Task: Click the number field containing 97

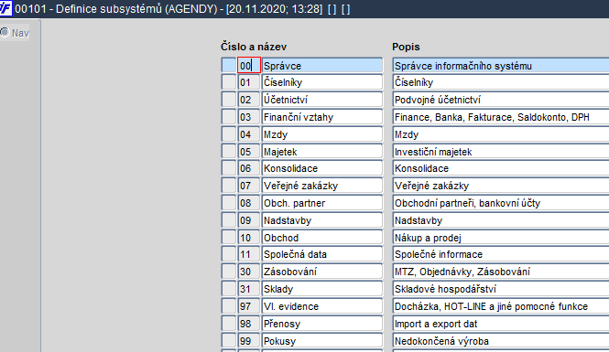Action: [x=249, y=306]
